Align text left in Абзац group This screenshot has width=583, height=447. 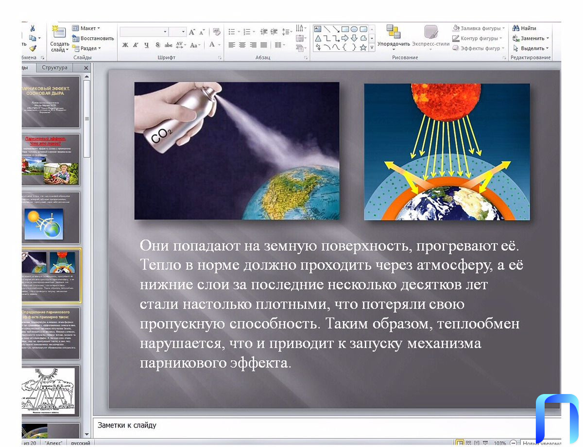(x=232, y=45)
